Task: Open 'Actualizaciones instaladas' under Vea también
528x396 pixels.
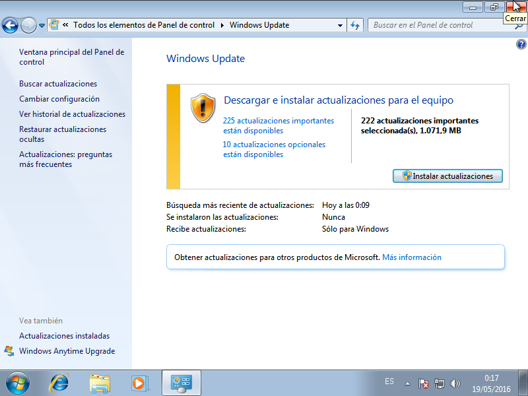Action: [x=64, y=336]
